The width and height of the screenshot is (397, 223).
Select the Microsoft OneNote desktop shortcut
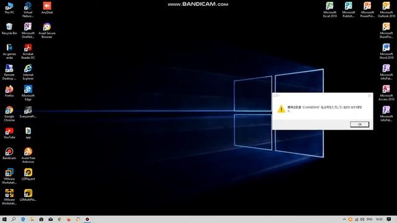click(x=28, y=30)
